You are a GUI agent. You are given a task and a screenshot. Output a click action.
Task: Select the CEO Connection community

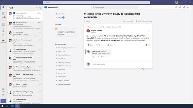coord(63,66)
